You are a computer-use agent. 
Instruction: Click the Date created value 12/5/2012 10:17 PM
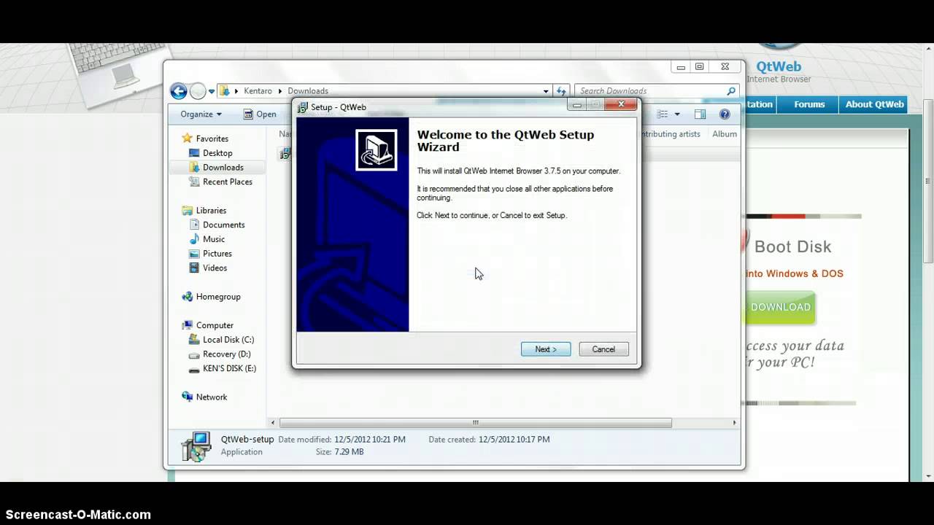point(514,440)
